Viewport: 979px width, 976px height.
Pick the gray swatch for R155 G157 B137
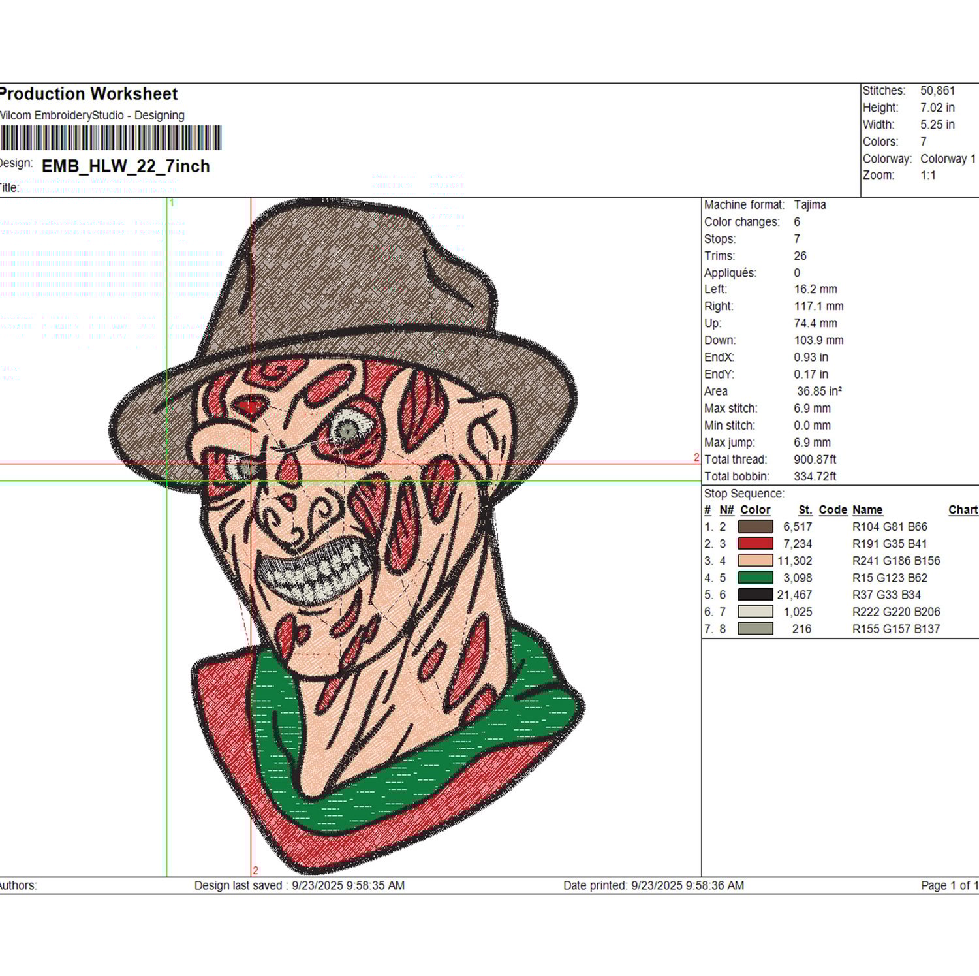755,628
